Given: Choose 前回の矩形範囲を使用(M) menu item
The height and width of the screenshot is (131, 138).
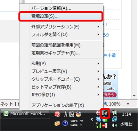Looking at the screenshot, I should [61, 45].
